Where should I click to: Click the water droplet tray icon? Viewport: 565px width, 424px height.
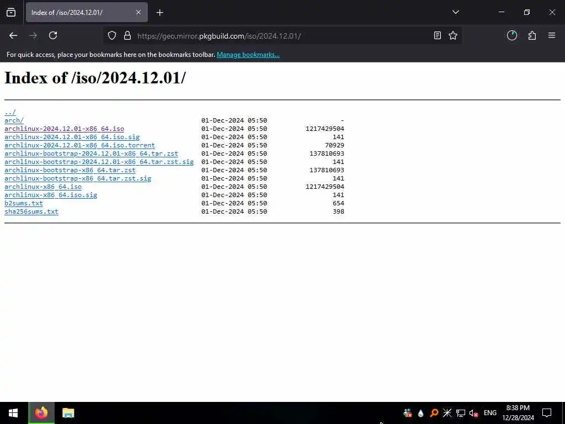pyautogui.click(x=420, y=413)
